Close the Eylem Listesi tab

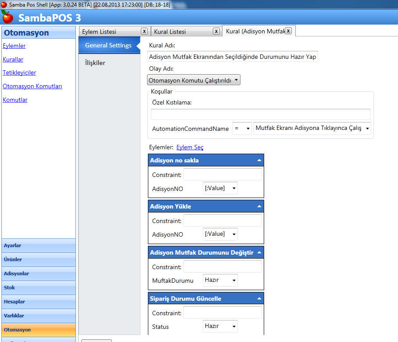(x=144, y=31)
